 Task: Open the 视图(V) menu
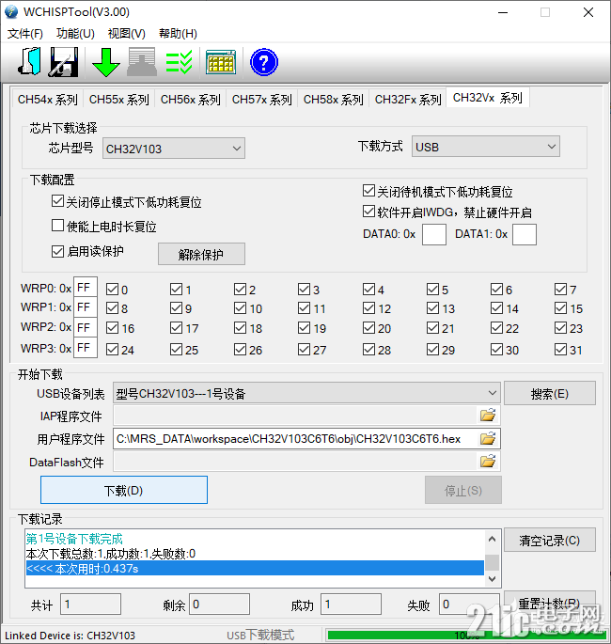(x=127, y=33)
